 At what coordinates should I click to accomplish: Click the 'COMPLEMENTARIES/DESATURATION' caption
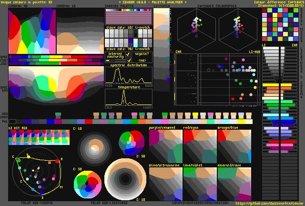200,203
